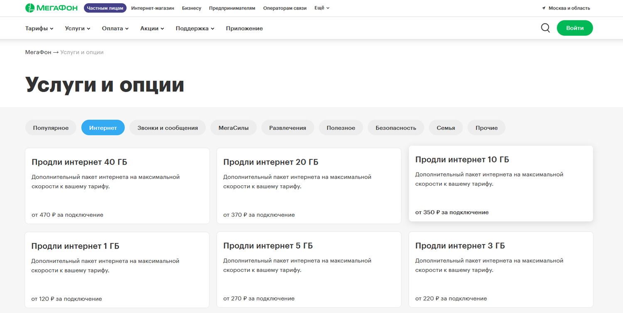Click price text от 270 ₽ за подключение

coord(259,298)
